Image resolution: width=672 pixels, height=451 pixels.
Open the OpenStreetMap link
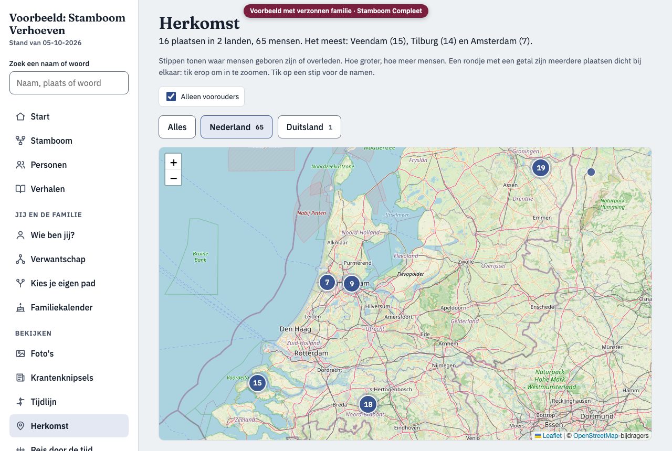point(595,435)
